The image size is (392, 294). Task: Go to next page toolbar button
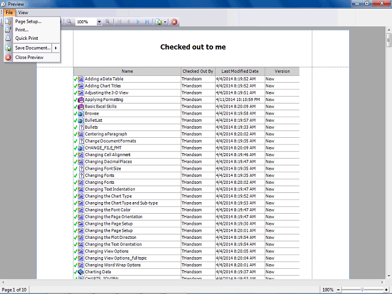[138, 22]
